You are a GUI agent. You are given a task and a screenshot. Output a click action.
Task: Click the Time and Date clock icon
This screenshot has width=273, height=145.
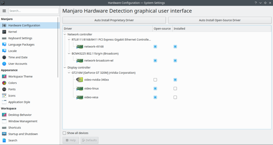tap(4, 57)
